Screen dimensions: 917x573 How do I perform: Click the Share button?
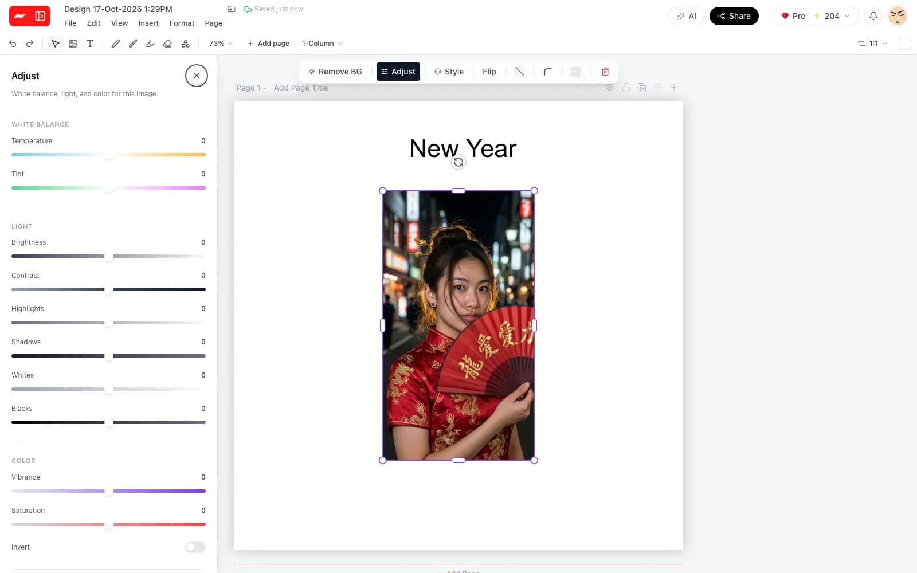(x=734, y=16)
